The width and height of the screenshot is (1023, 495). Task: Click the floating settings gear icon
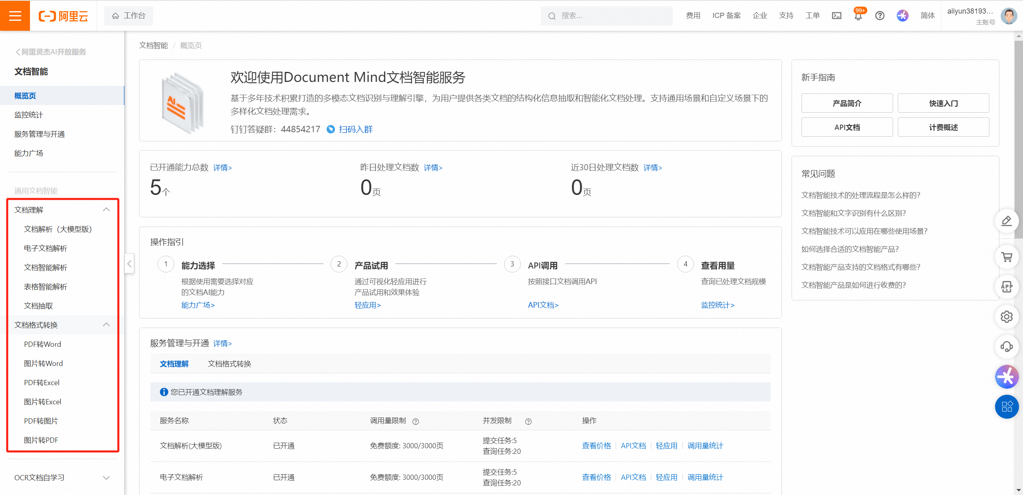click(1007, 316)
